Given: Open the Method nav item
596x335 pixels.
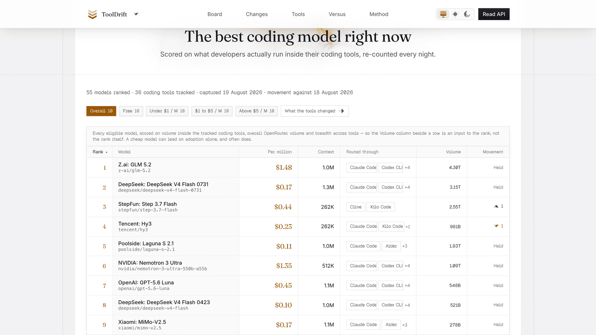Looking at the screenshot, I should point(379,14).
